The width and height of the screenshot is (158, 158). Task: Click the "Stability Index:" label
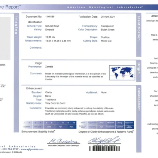(34, 103)
